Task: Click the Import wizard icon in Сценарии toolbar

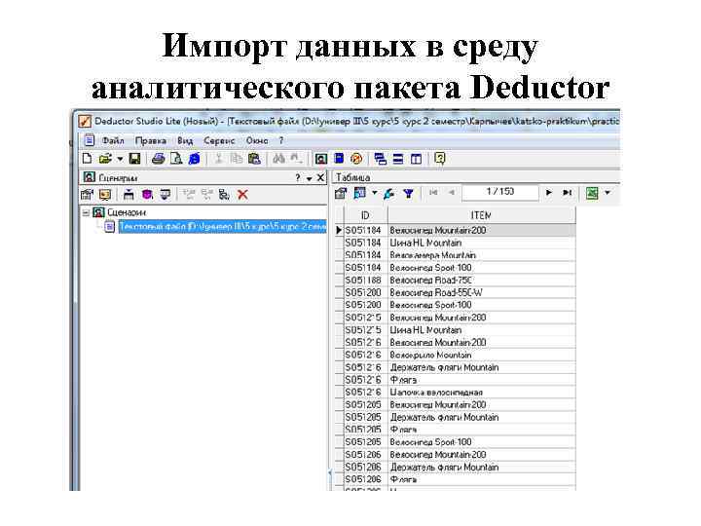Action: [87, 195]
